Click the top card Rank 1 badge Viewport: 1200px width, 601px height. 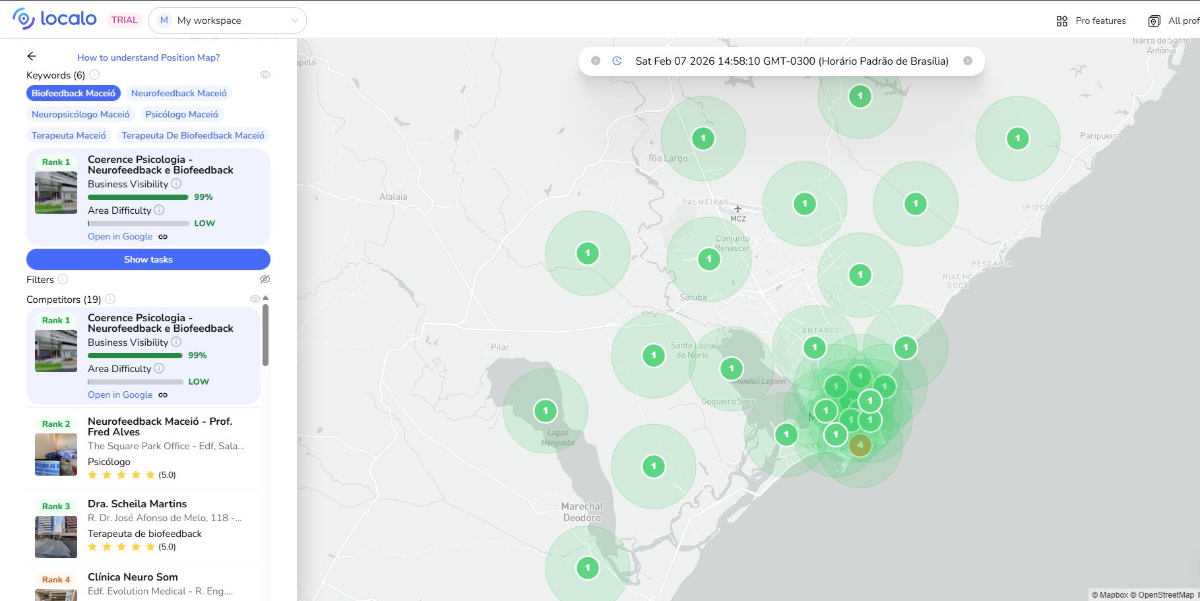pyautogui.click(x=56, y=162)
